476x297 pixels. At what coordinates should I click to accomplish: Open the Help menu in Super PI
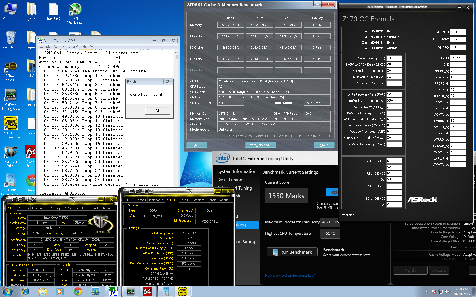[88, 47]
